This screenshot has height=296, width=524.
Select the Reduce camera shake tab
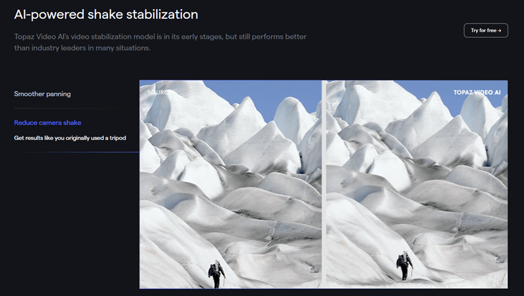[x=47, y=123]
